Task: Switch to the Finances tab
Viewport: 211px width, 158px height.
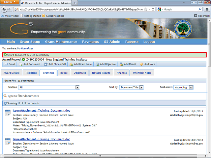Action: coord(122,73)
